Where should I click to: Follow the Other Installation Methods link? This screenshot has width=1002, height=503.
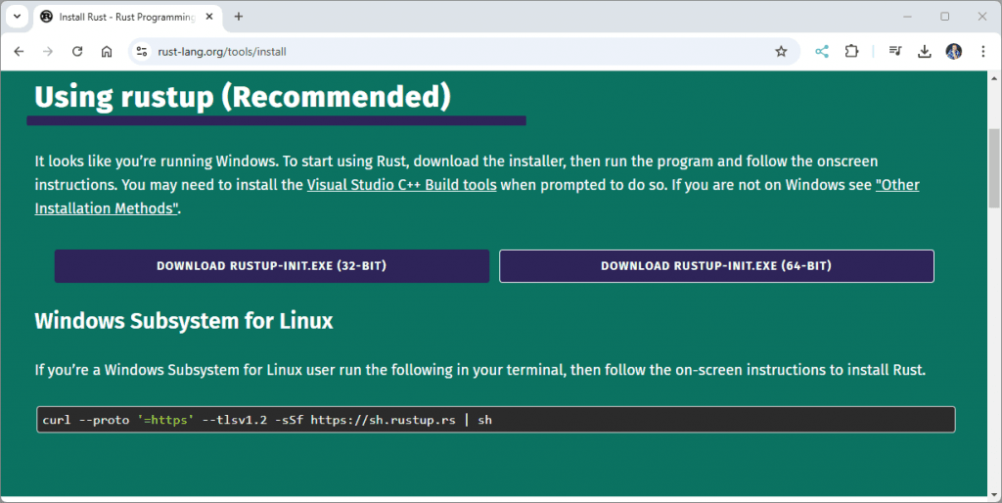pyautogui.click(x=896, y=185)
